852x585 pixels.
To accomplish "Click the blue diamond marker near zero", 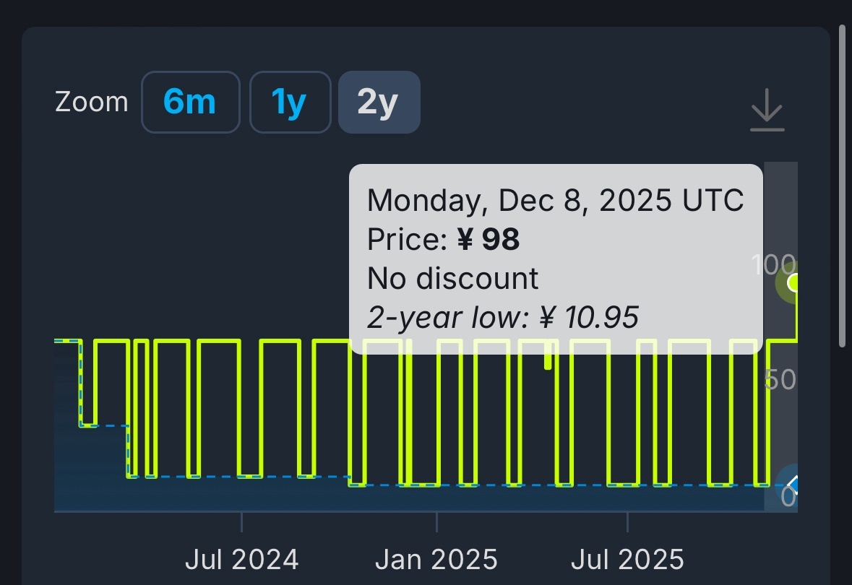I will (793, 483).
